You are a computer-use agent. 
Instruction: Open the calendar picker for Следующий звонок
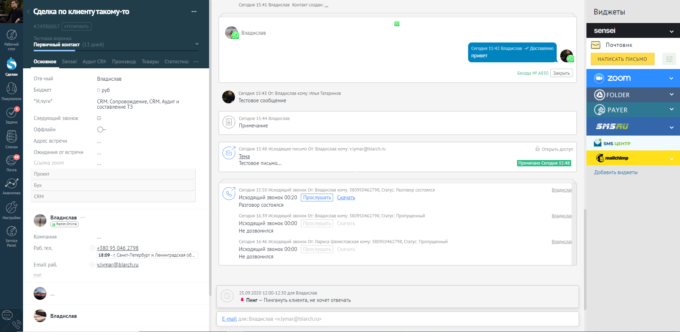click(99, 118)
